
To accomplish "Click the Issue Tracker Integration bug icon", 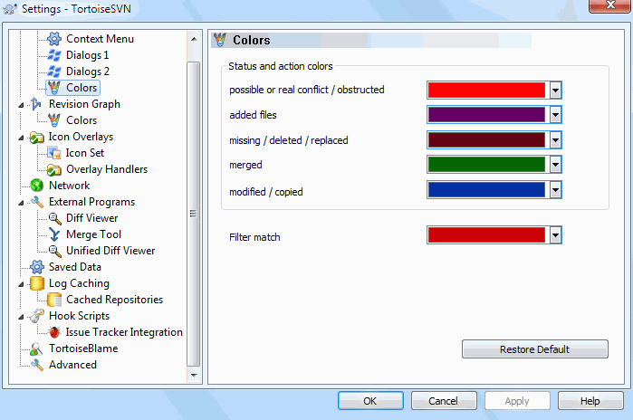I will [54, 332].
